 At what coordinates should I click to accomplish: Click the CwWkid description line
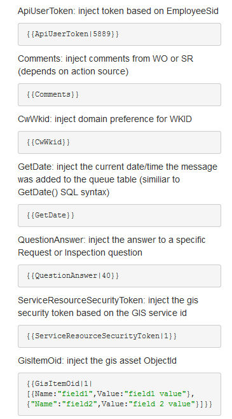(105, 119)
